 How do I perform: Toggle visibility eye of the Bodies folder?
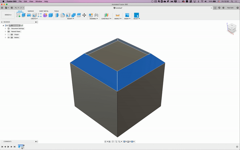pos(8,37)
